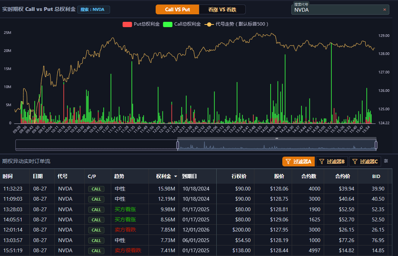Viewport: 398px width, 256px height.
Task: Click 买方看涨 trend in the 13:28:03 row
Action: [125, 209]
